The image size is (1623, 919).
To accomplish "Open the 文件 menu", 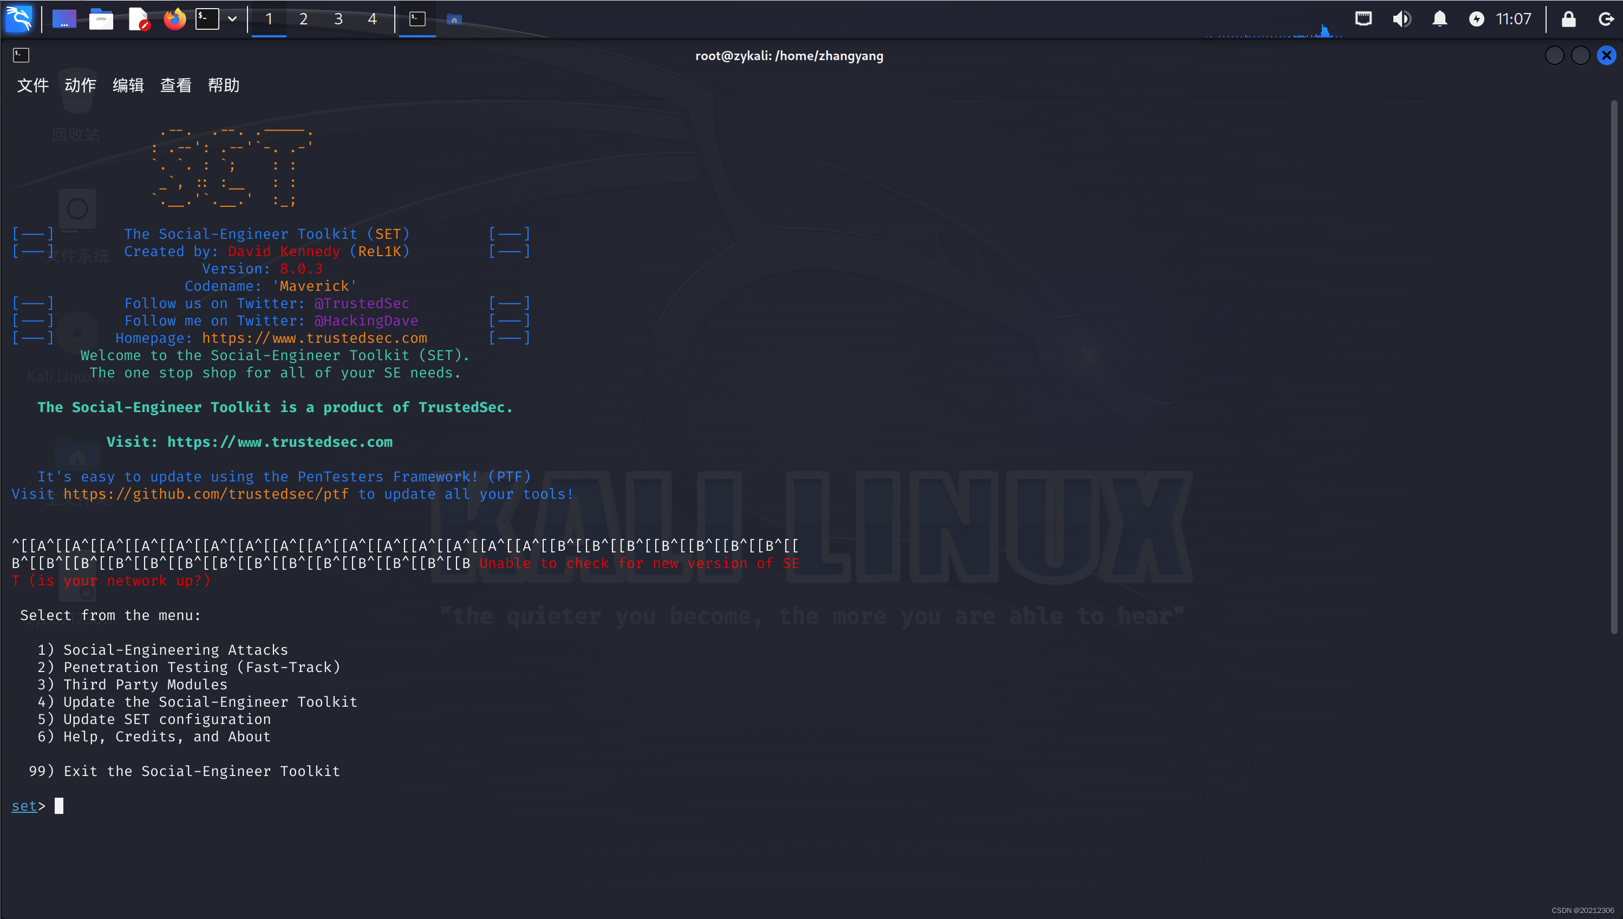I will (x=33, y=85).
